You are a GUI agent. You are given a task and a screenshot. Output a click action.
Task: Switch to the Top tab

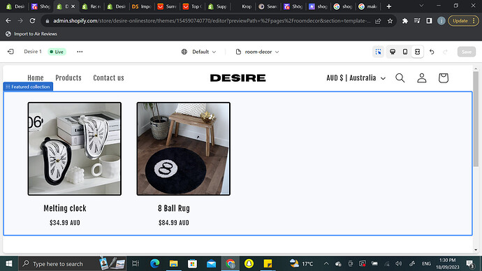tap(192, 6)
